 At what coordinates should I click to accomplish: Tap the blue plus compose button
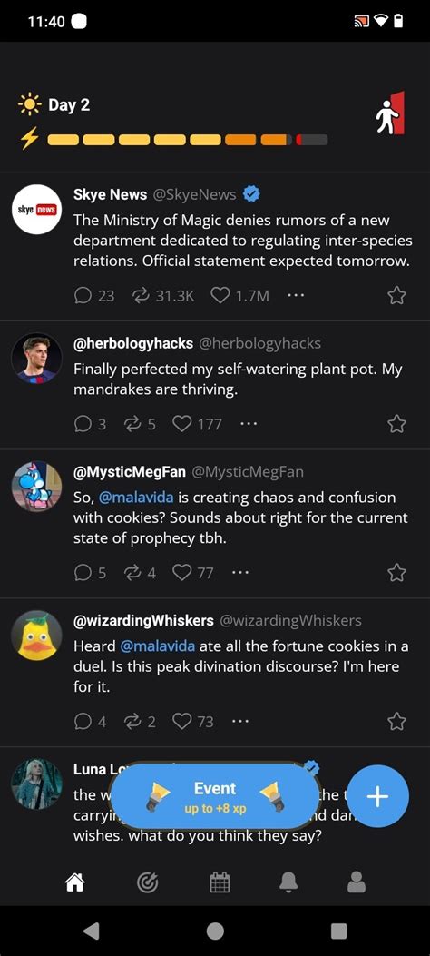coord(377,796)
